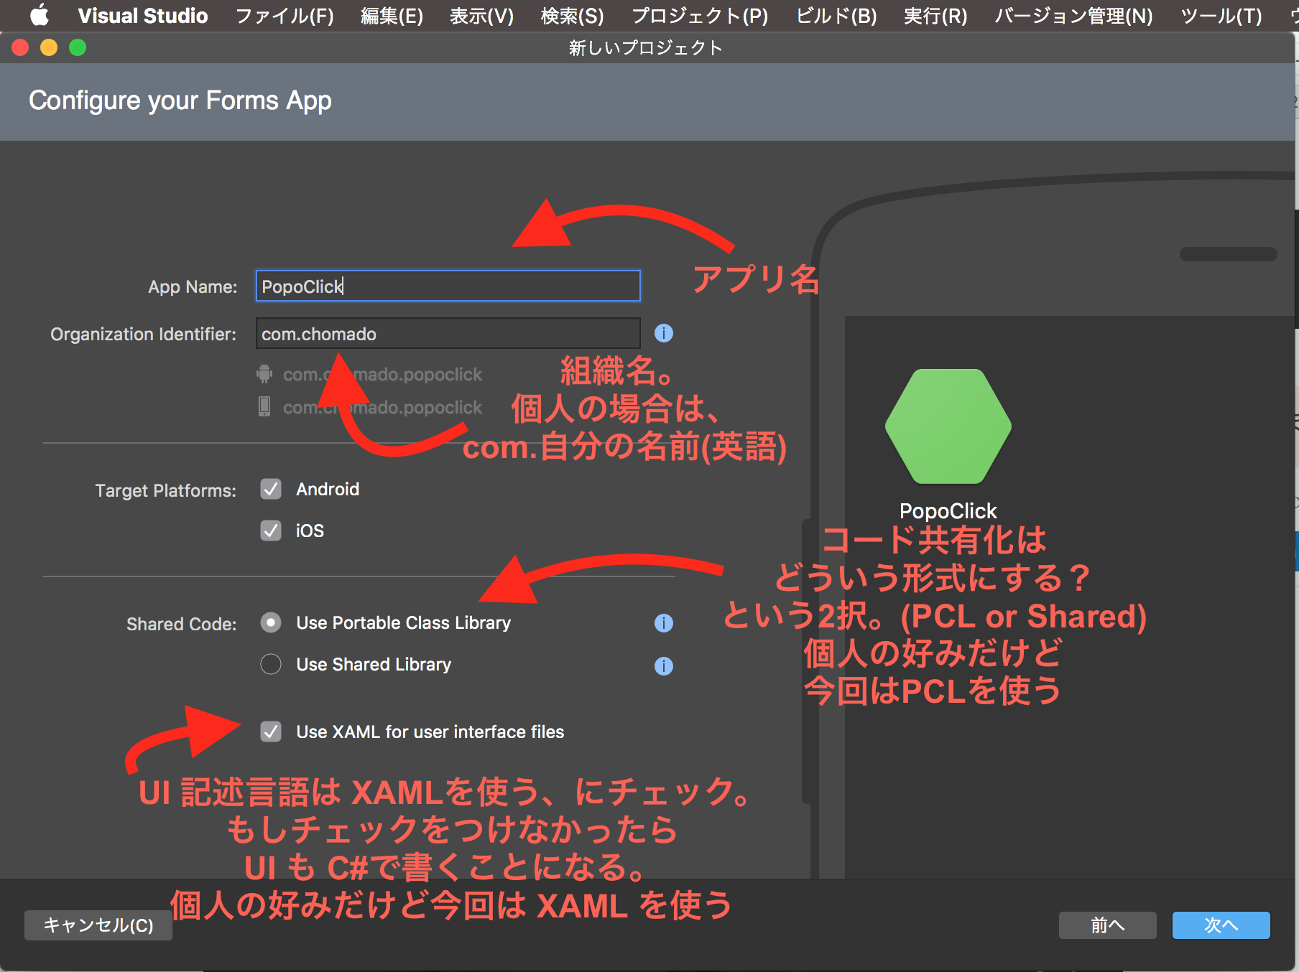Click the 'Configure your Forms App' heading
The image size is (1299, 972).
pyautogui.click(x=180, y=101)
